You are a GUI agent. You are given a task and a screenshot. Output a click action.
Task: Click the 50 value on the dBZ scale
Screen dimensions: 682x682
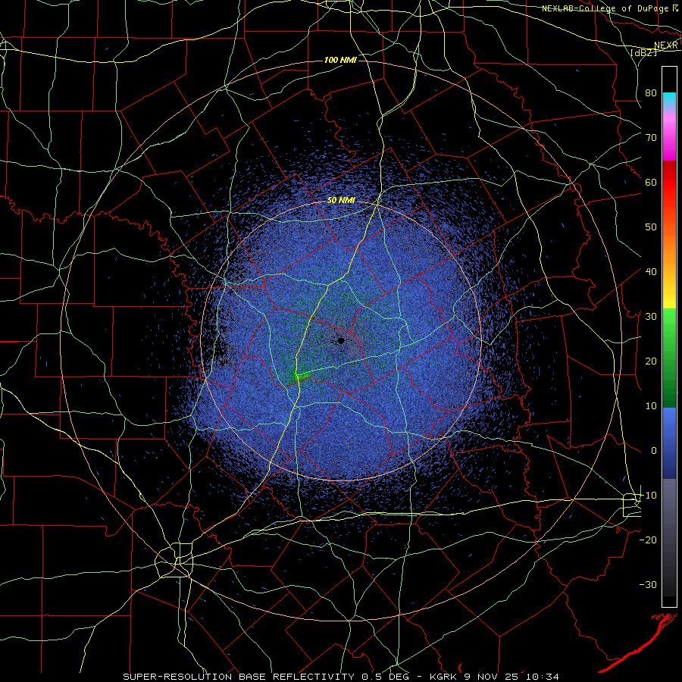pyautogui.click(x=651, y=227)
